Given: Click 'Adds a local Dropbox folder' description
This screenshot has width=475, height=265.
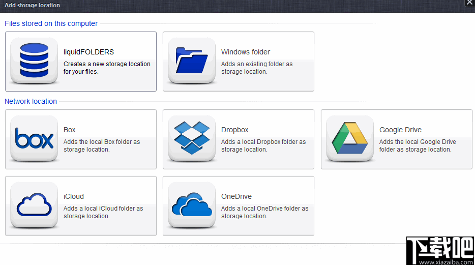Looking at the screenshot, I should click(x=263, y=145).
